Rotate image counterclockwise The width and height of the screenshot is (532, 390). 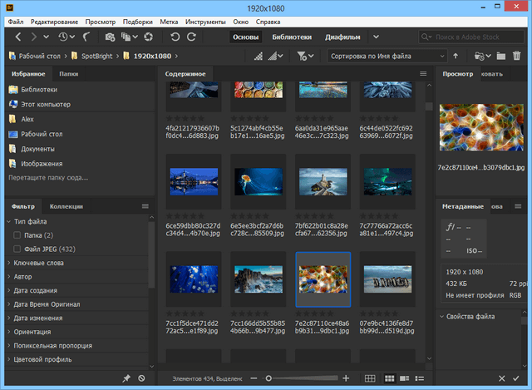point(175,37)
